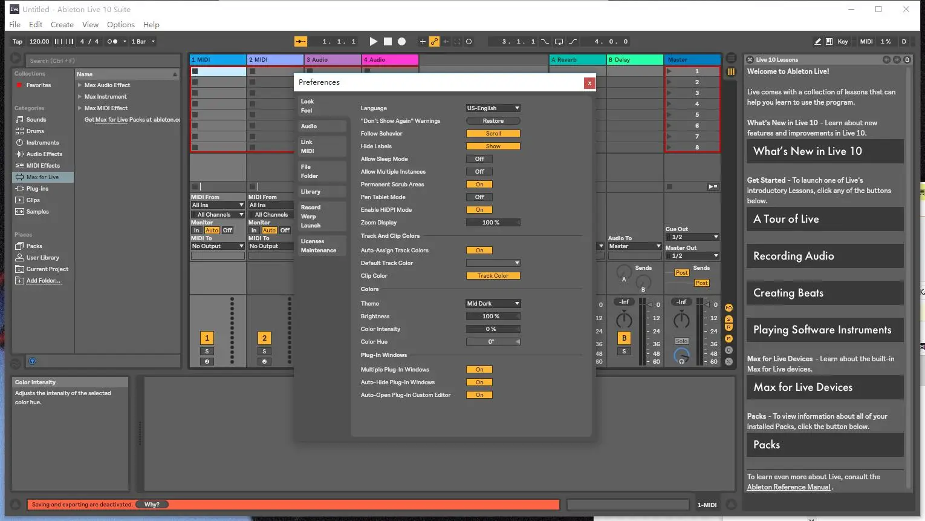This screenshot has height=521, width=925.
Task: Select Audio Effects category in browser
Action: click(x=44, y=154)
